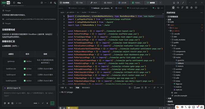Toggle bottom panel layout icon in title bar

(174, 3)
